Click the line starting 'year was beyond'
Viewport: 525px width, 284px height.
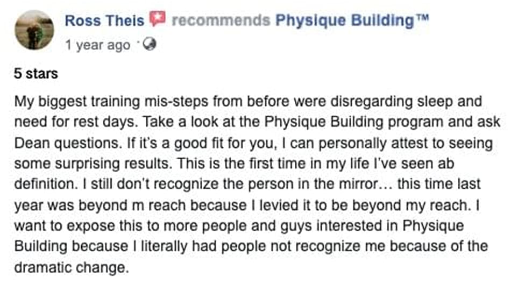[x=247, y=205]
